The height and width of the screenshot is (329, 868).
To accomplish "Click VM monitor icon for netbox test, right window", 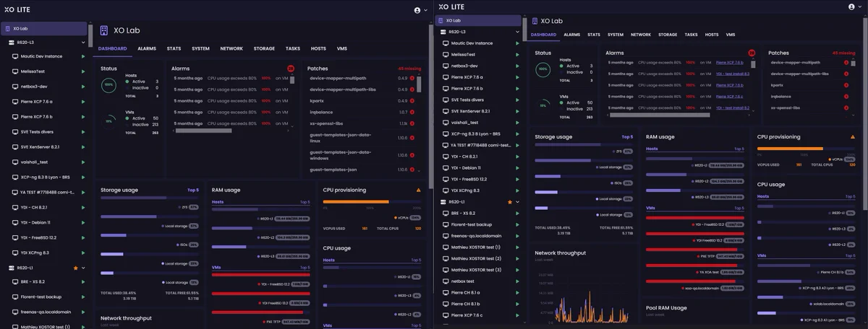I will pyautogui.click(x=446, y=281).
